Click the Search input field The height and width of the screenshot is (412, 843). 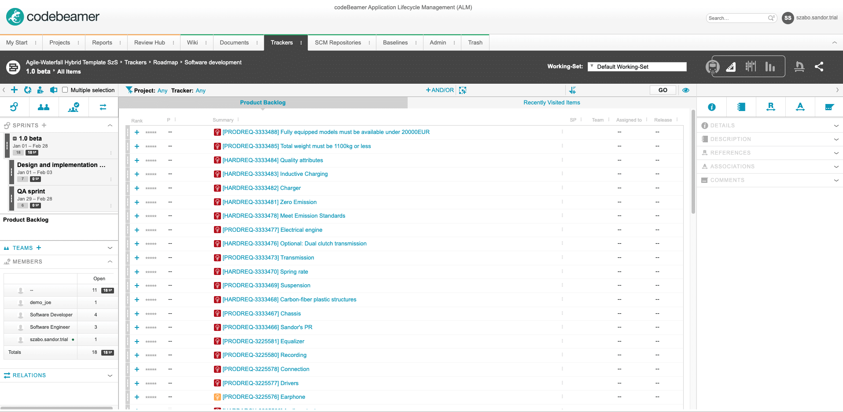[x=738, y=18]
